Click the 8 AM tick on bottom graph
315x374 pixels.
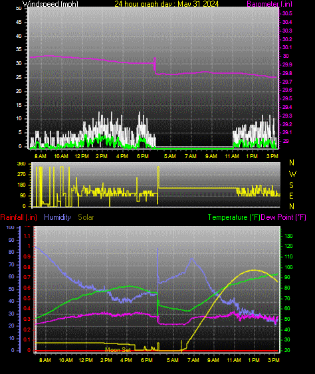coord(45,360)
